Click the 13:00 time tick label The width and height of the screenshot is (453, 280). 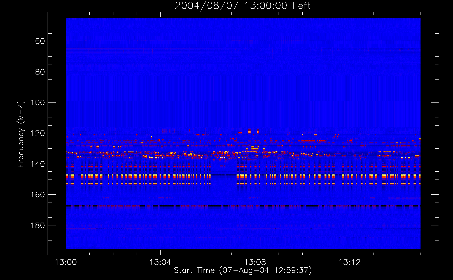[66, 262]
